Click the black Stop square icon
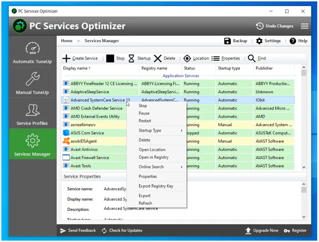This screenshot has width=319, height=242. coord(110,58)
